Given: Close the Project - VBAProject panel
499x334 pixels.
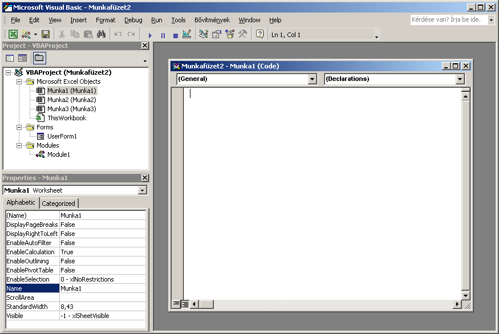Looking at the screenshot, I should (145, 46).
